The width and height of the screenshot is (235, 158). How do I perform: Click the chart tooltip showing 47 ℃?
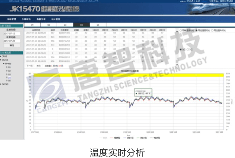pos(143,92)
